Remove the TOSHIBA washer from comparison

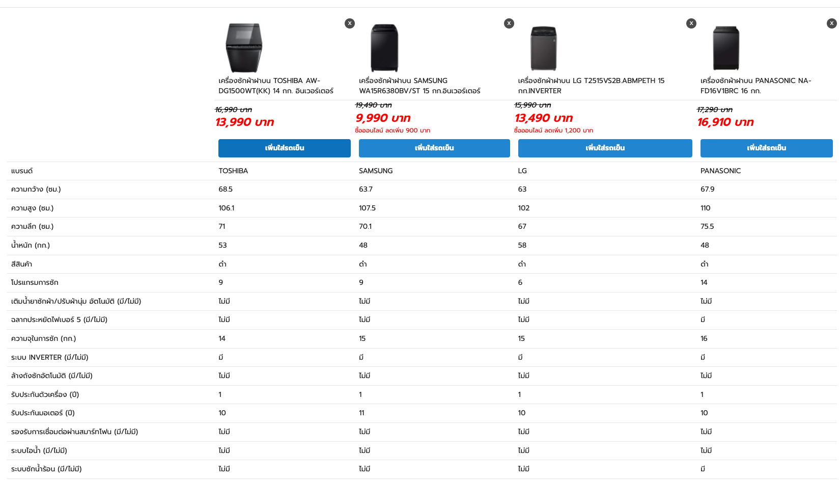pyautogui.click(x=350, y=23)
